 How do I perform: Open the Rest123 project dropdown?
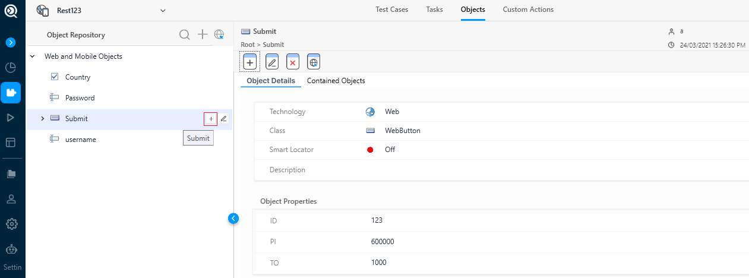(x=163, y=10)
